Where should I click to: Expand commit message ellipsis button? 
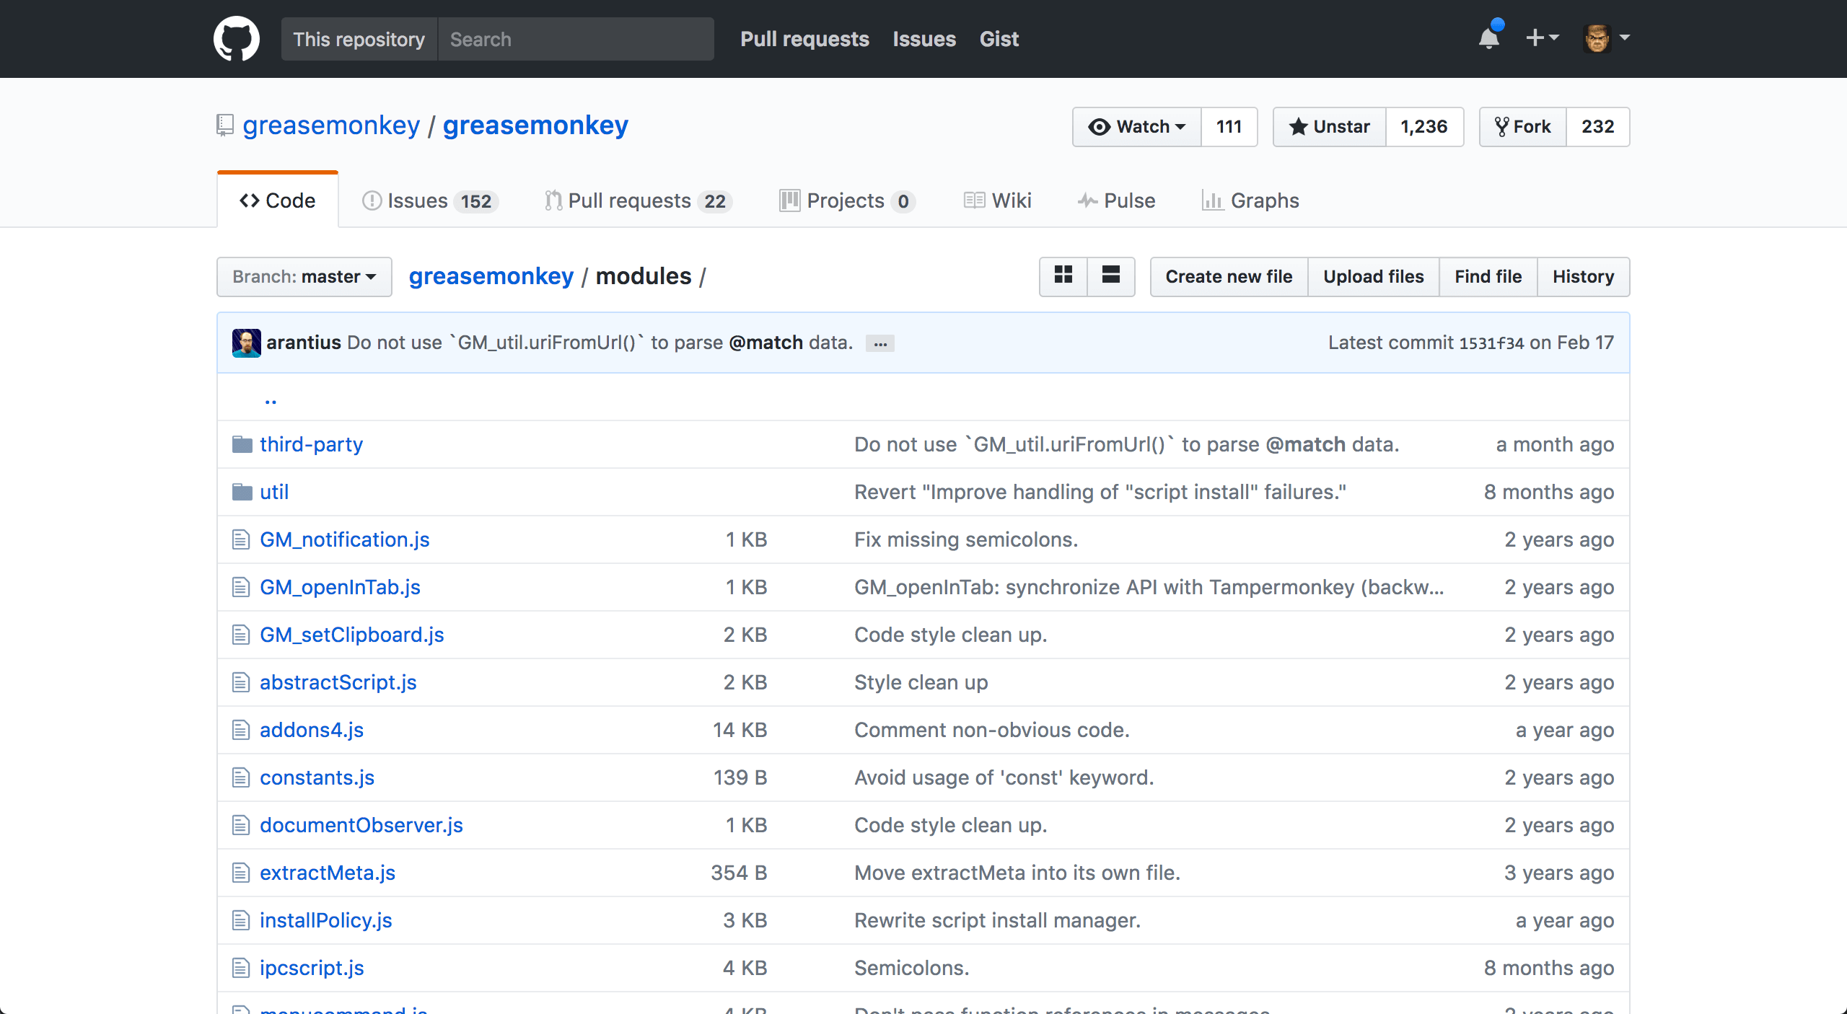(879, 343)
